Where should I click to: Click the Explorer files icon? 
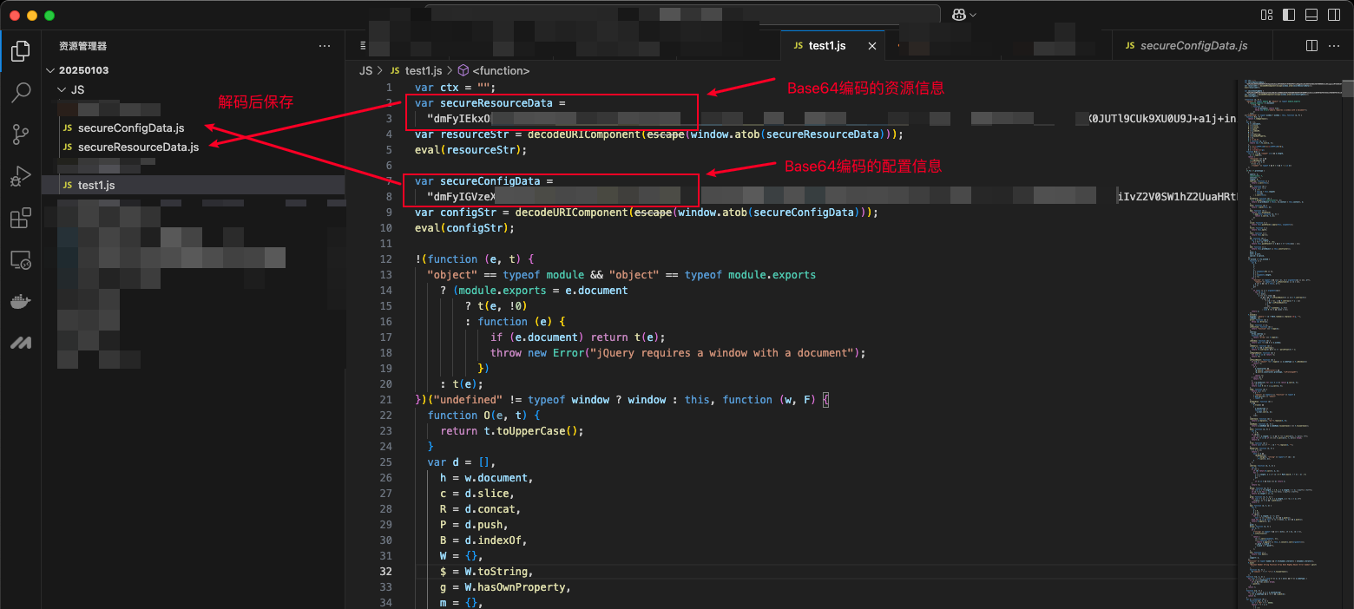21,51
